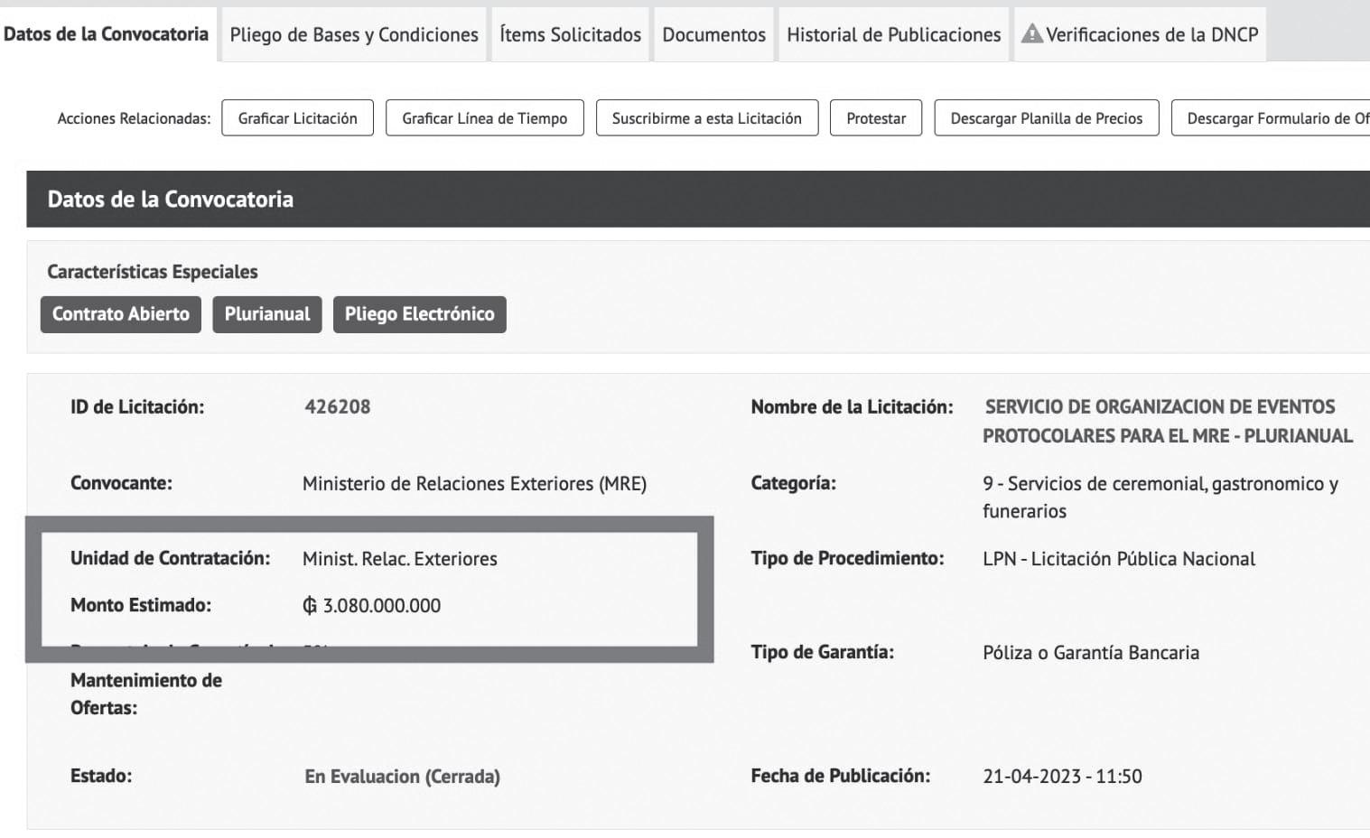Go to the Documentos tab

(713, 34)
